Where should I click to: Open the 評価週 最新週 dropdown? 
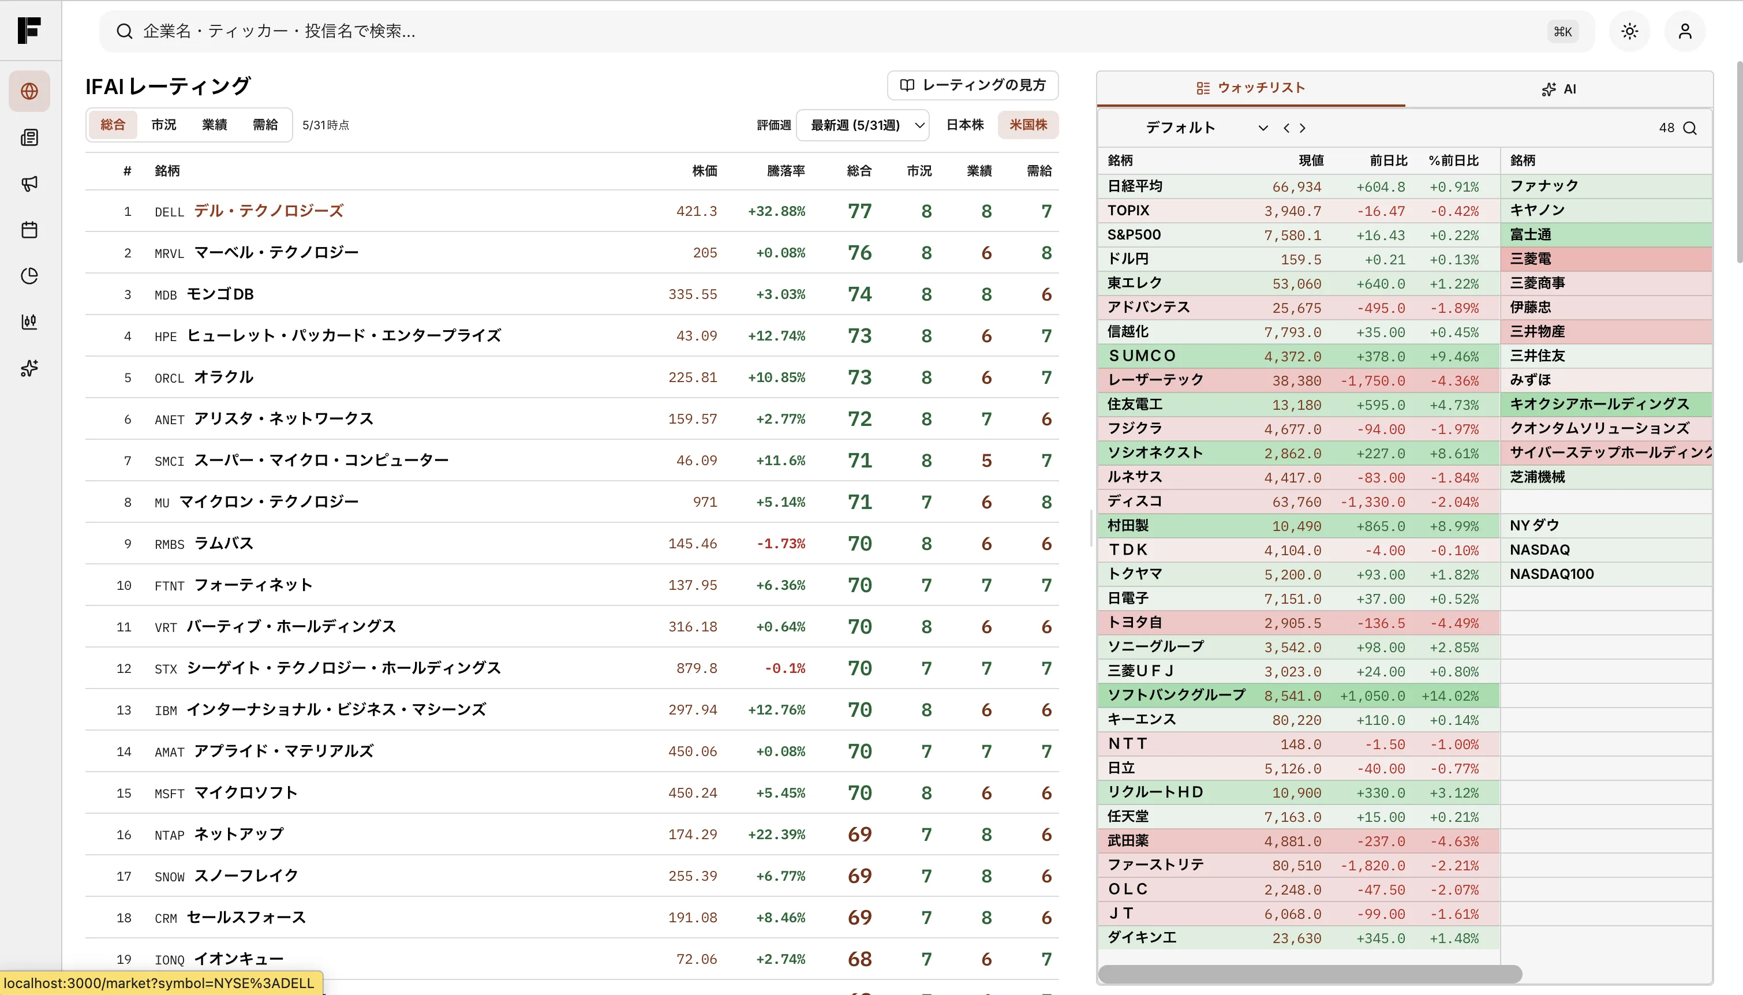[x=862, y=125]
